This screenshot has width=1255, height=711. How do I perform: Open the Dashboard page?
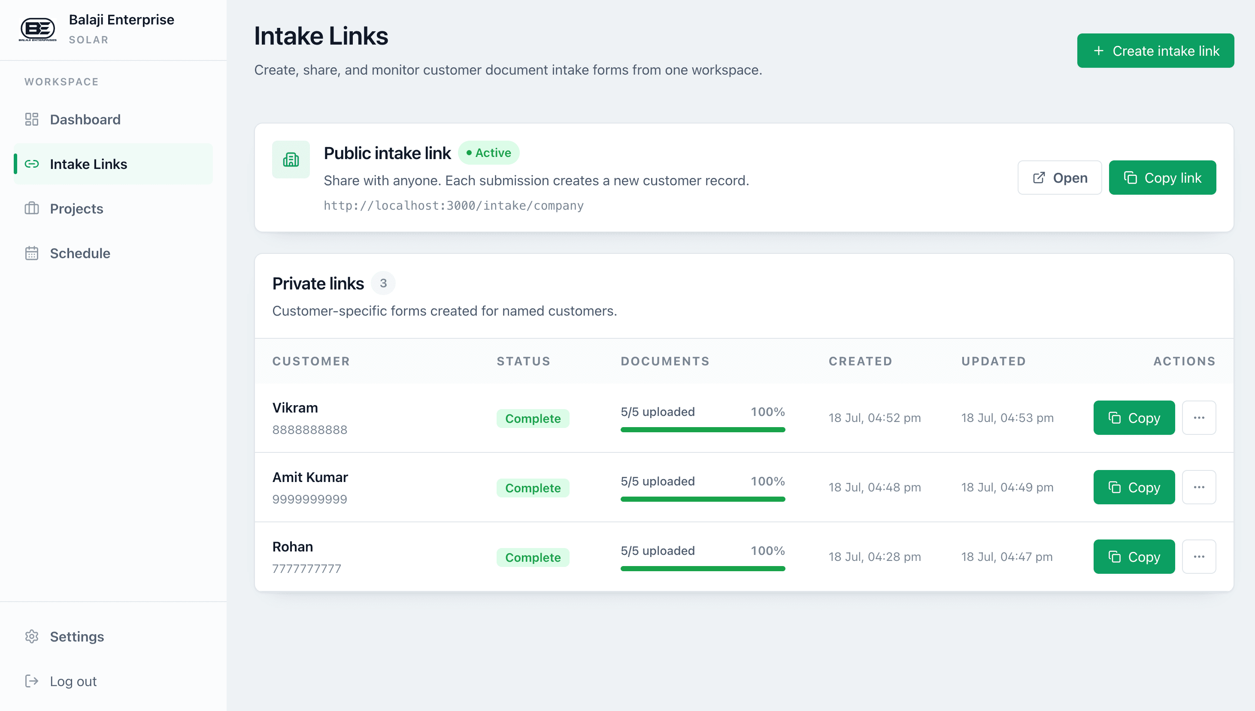113,120
